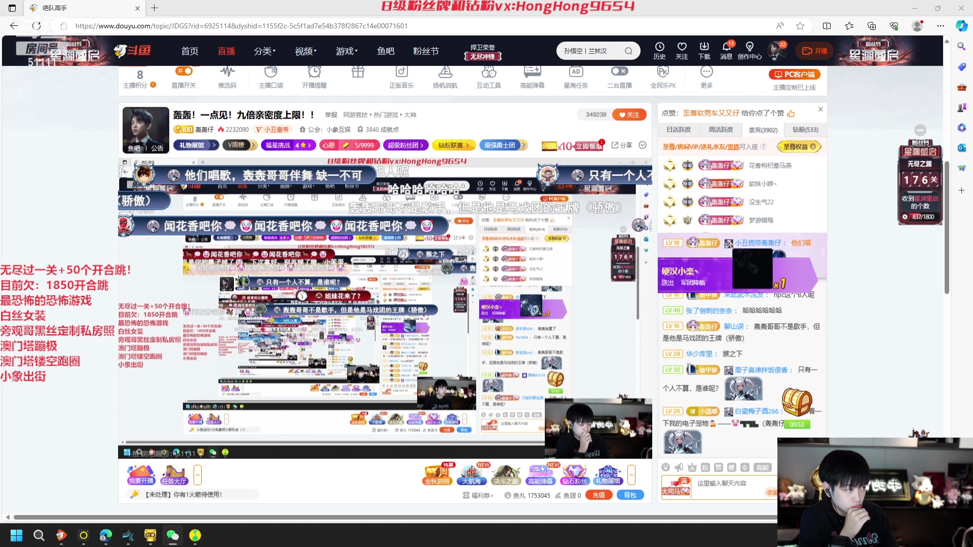
Task: Click the 全民乐PK shield icon
Action: pos(663,72)
